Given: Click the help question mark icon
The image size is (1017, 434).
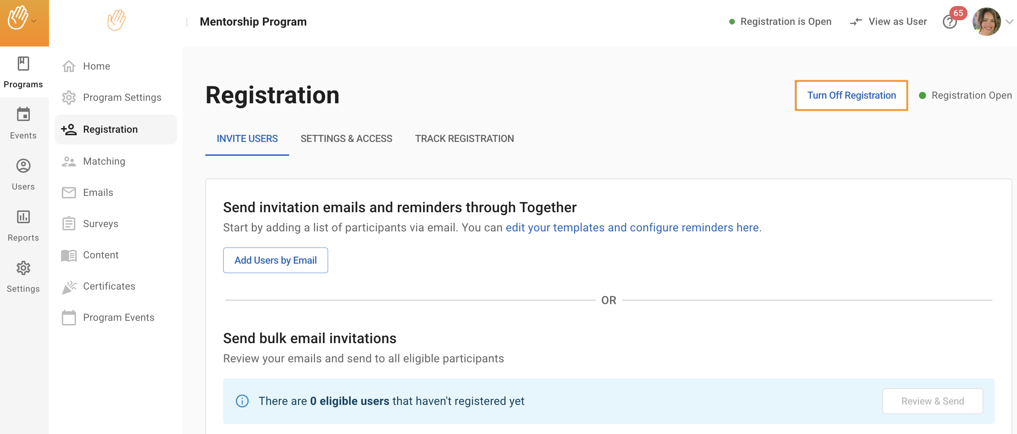Looking at the screenshot, I should (950, 22).
